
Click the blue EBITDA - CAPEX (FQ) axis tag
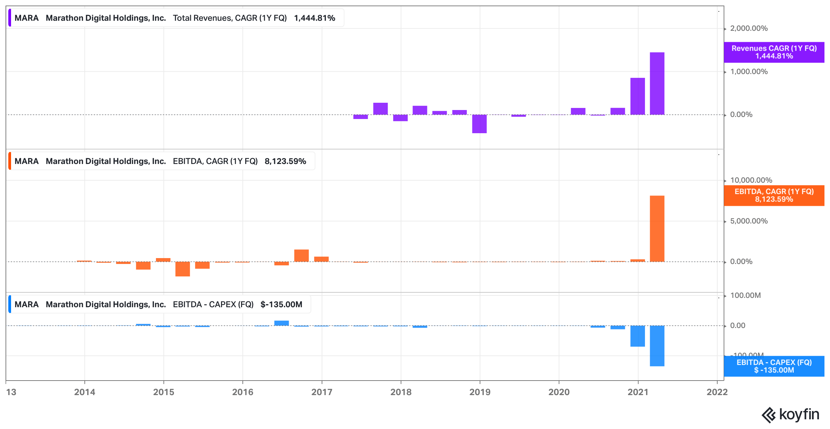(x=774, y=366)
